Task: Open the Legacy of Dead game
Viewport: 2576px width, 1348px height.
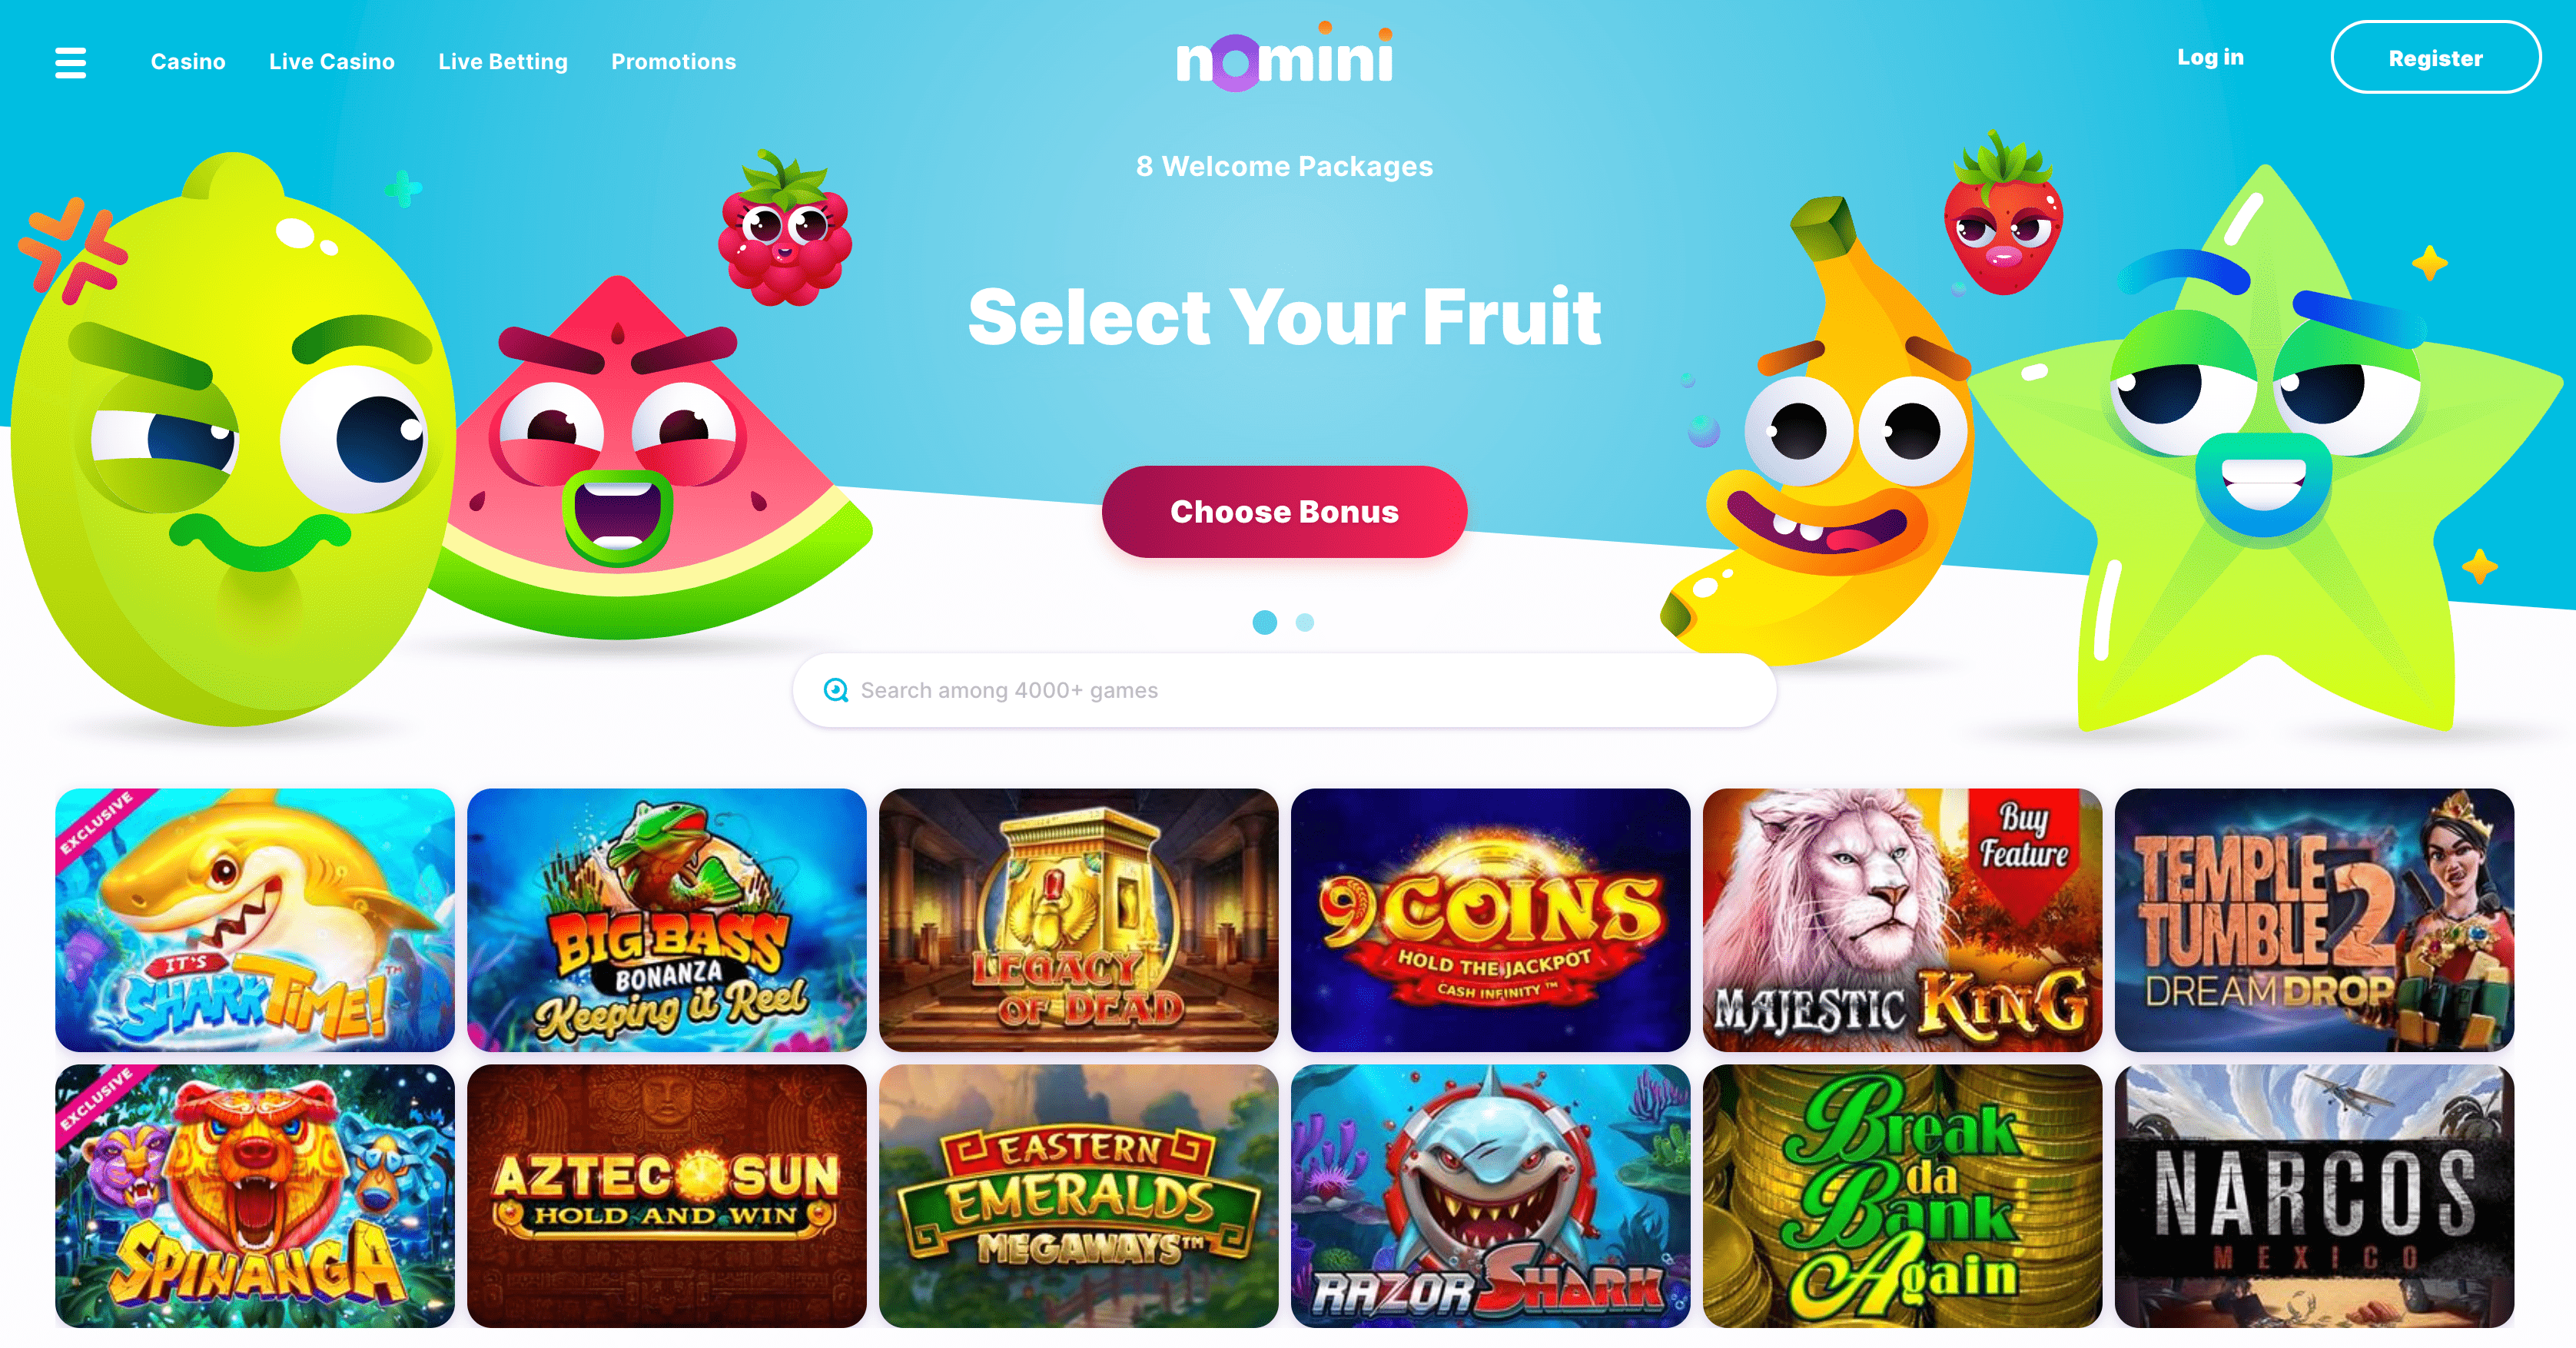Action: point(1079,920)
